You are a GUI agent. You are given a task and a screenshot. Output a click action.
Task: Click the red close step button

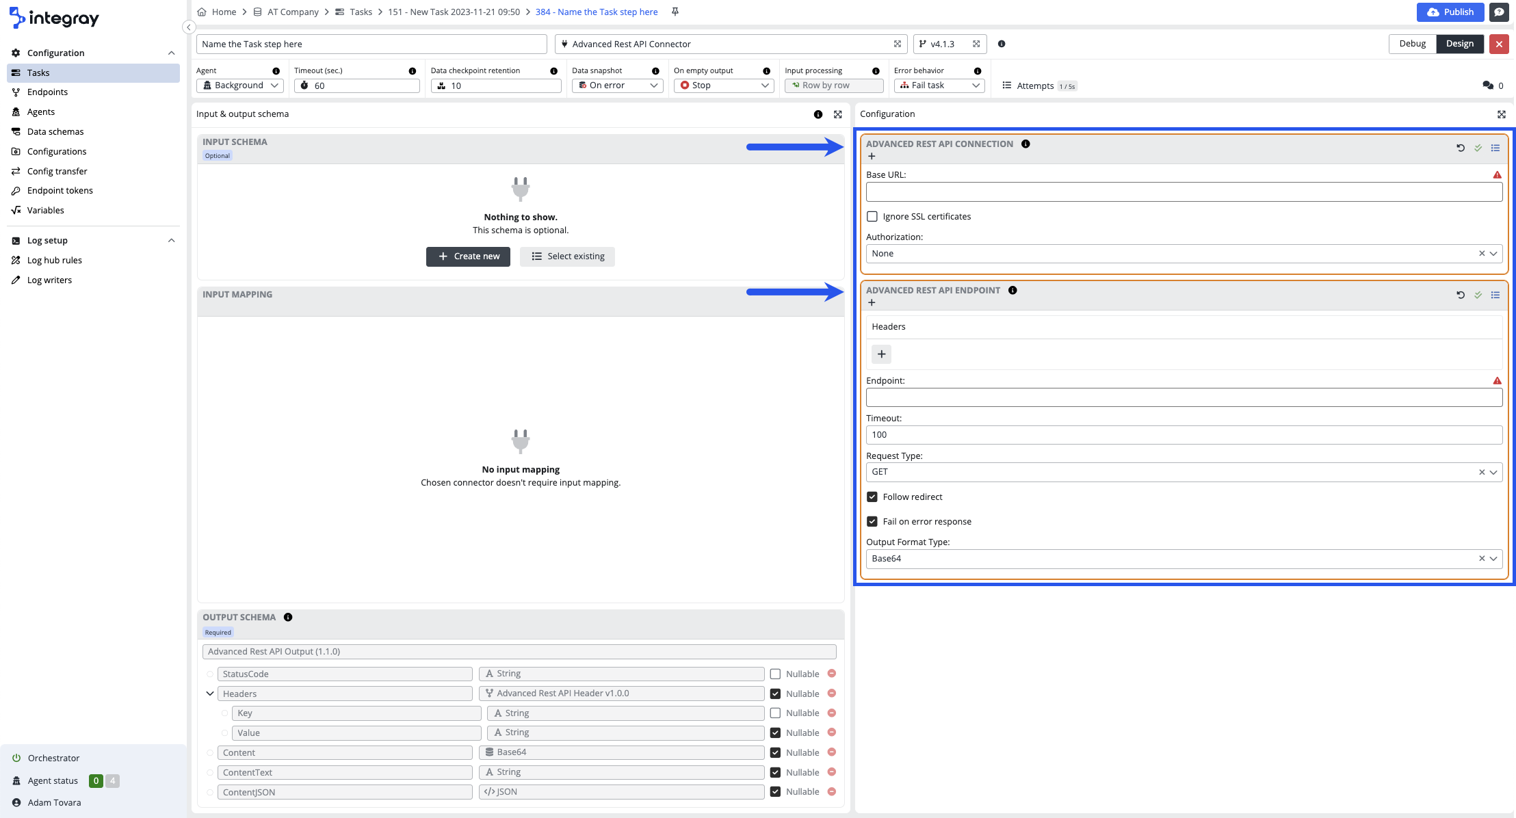(x=1499, y=44)
